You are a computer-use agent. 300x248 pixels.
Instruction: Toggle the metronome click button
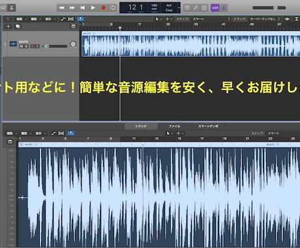pos(224,8)
